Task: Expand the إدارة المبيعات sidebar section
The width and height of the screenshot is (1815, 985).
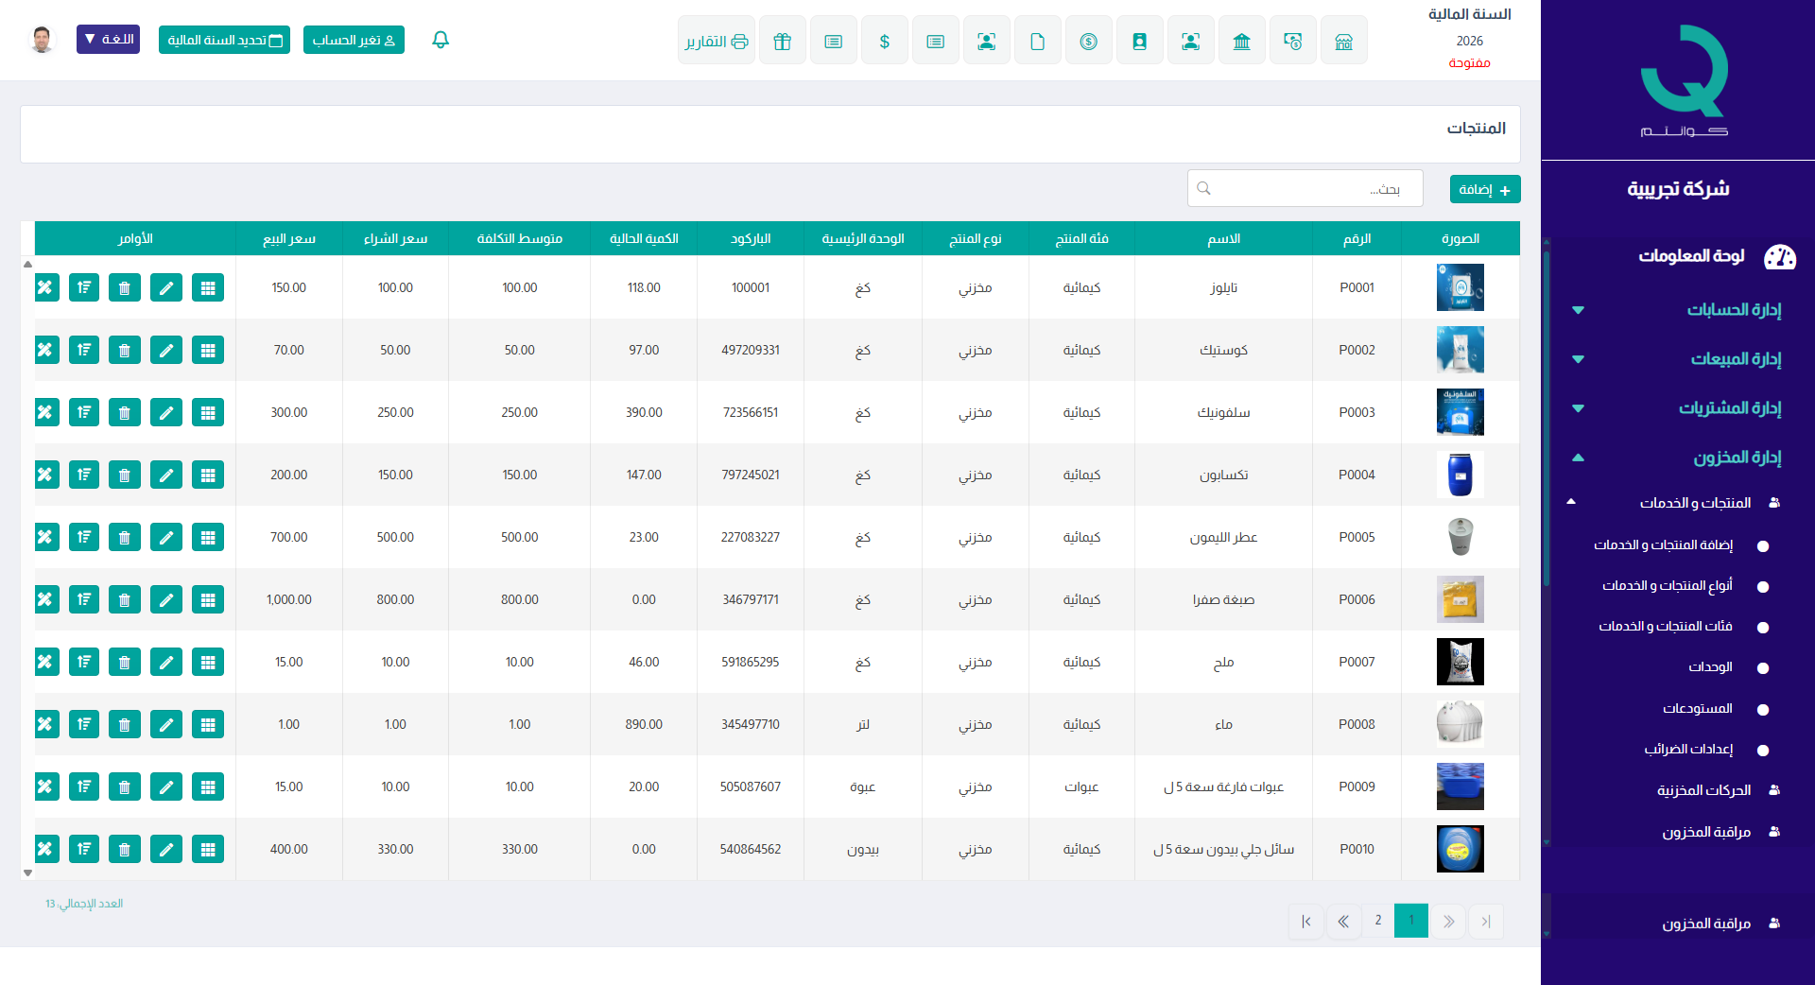Action: [x=1735, y=359]
